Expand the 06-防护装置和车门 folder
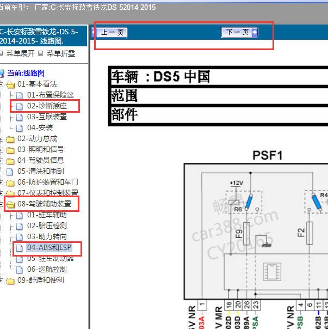 tap(1, 183)
